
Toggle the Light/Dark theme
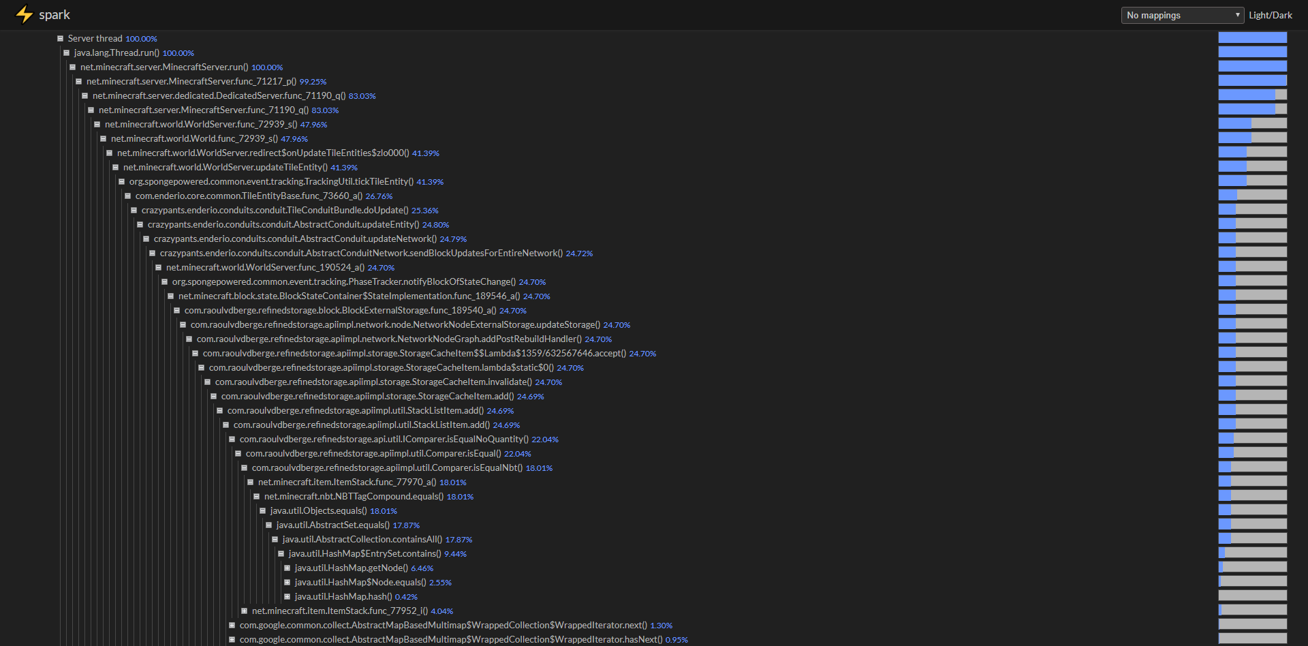point(1270,14)
